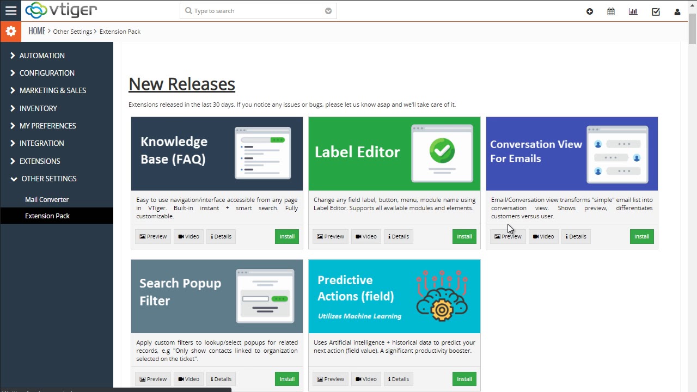Image resolution: width=697 pixels, height=392 pixels.
Task: Focus the Type to search field
Action: (258, 11)
